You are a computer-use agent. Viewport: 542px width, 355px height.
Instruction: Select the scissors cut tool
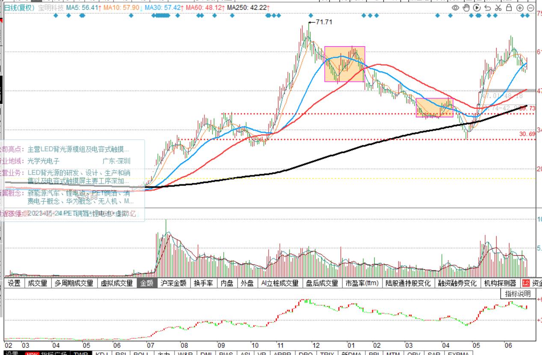[498, 8]
